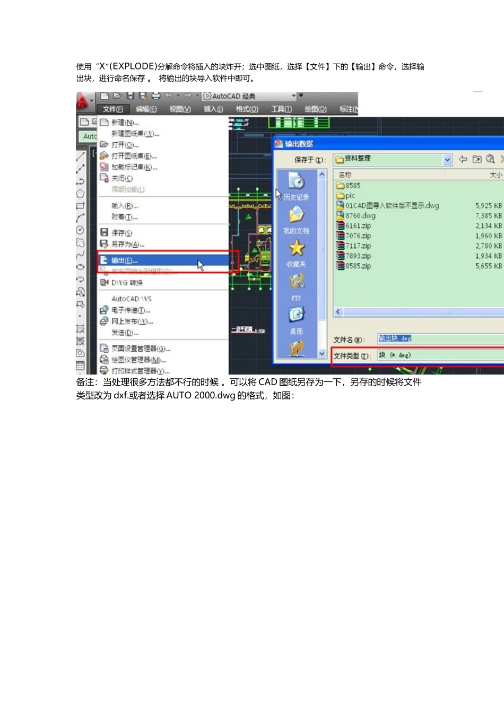This screenshot has width=504, height=713.
Task: Click the Print icon in quick access toolbar
Action: (156, 96)
